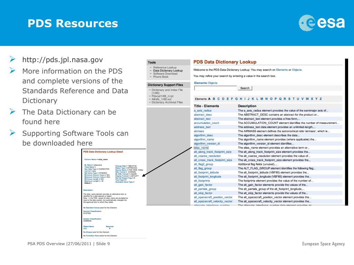Viewport: 354px width, 265px height.
Task: Open the alt_flag2_group element
Action: pyautogui.click(x=203, y=164)
